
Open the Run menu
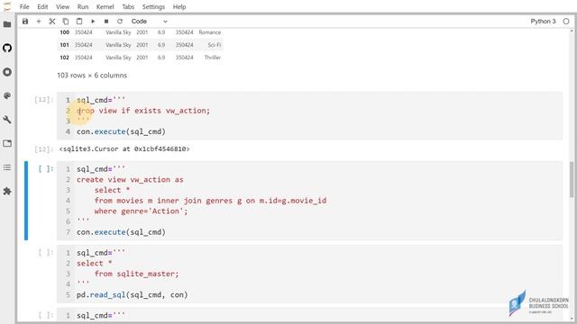pyautogui.click(x=83, y=6)
